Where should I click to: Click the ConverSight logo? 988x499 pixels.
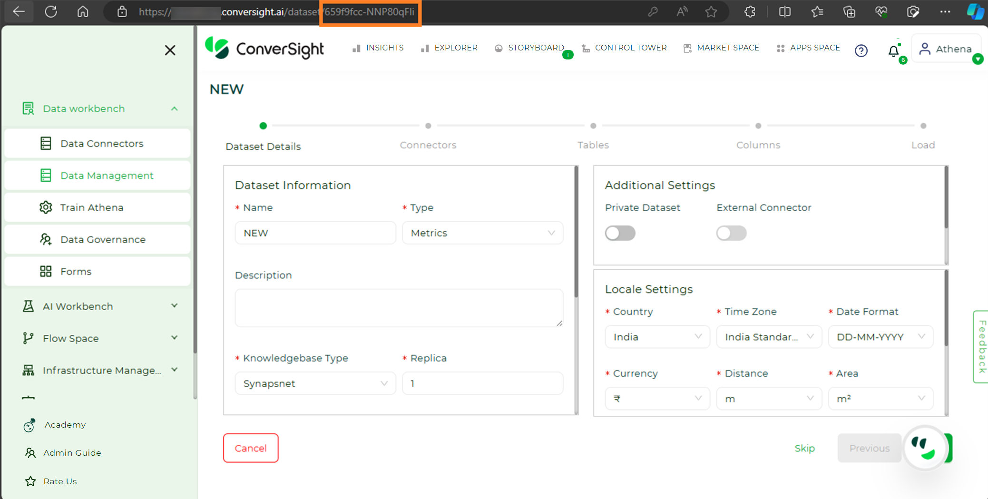point(264,48)
